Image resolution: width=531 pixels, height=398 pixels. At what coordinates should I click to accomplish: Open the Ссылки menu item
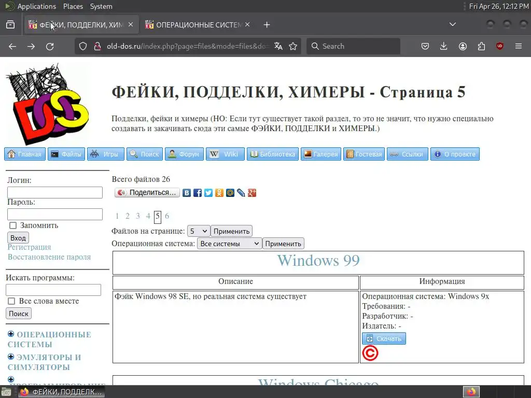coord(408,154)
